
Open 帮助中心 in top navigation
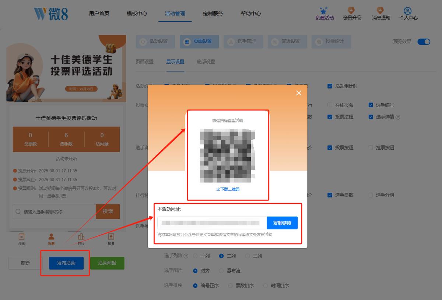tap(251, 14)
